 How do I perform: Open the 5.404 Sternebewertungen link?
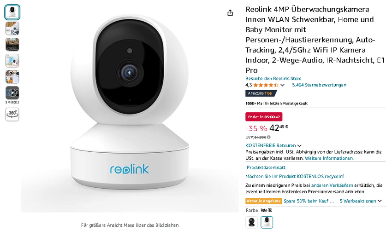(x=319, y=85)
